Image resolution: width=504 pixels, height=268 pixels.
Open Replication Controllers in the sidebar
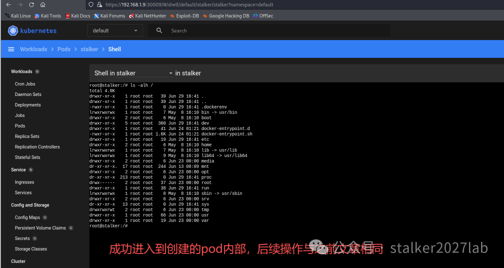tap(37, 147)
